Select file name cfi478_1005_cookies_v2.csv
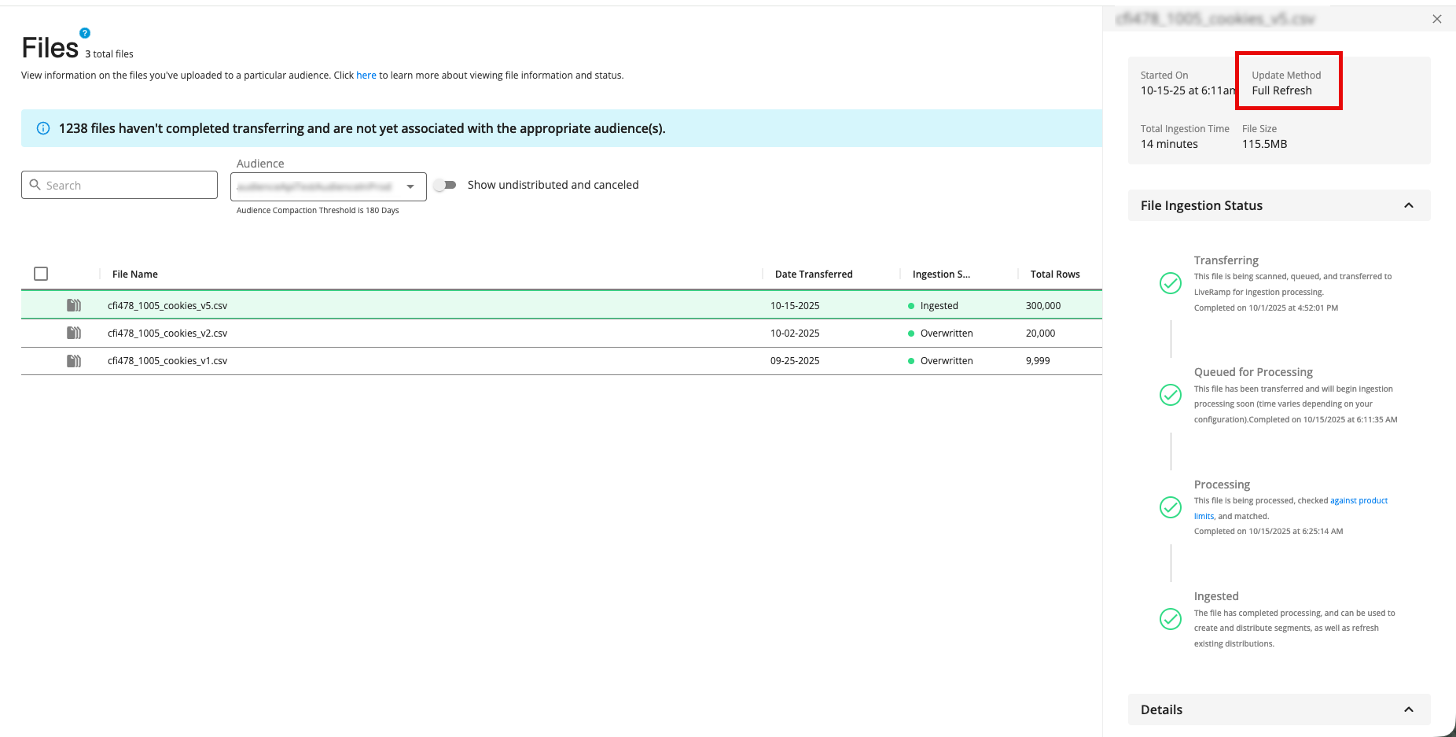Viewport: 1456px width, 737px height. click(x=167, y=333)
